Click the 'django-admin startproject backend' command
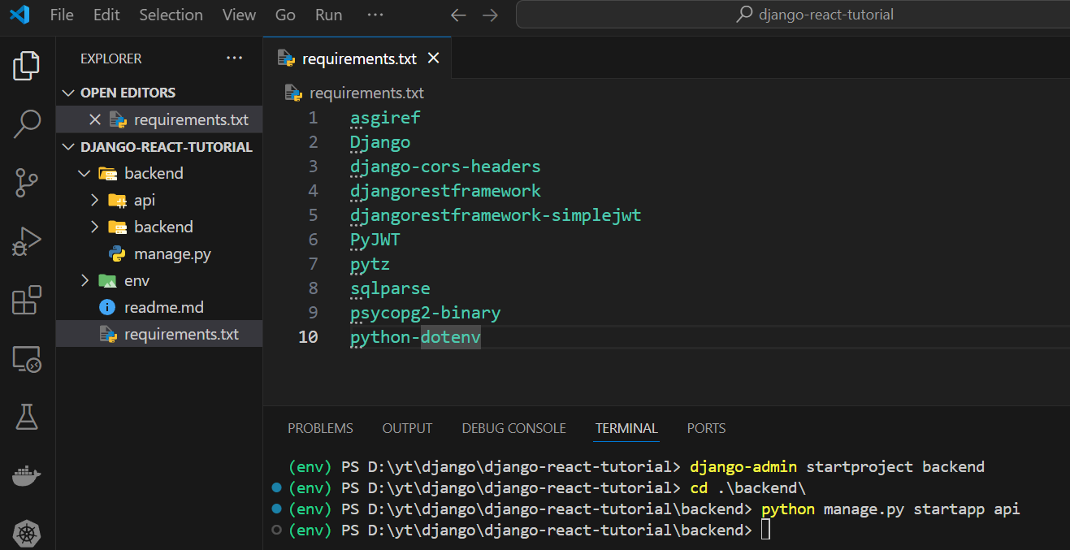The image size is (1070, 550). 837,467
